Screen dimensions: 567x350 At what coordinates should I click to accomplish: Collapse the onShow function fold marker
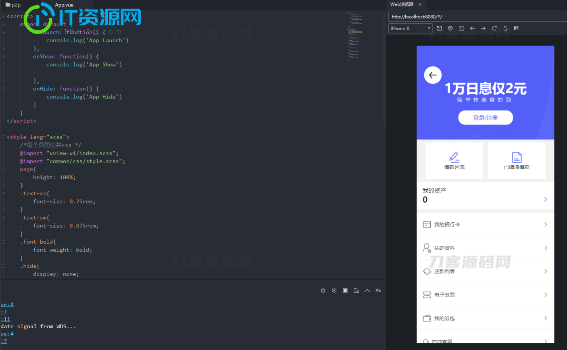coord(4,56)
